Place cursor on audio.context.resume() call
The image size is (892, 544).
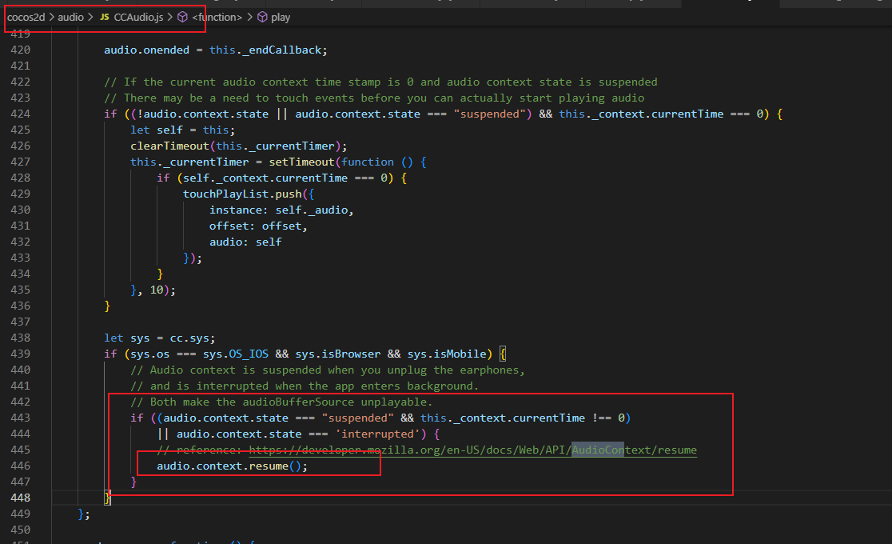coord(232,466)
